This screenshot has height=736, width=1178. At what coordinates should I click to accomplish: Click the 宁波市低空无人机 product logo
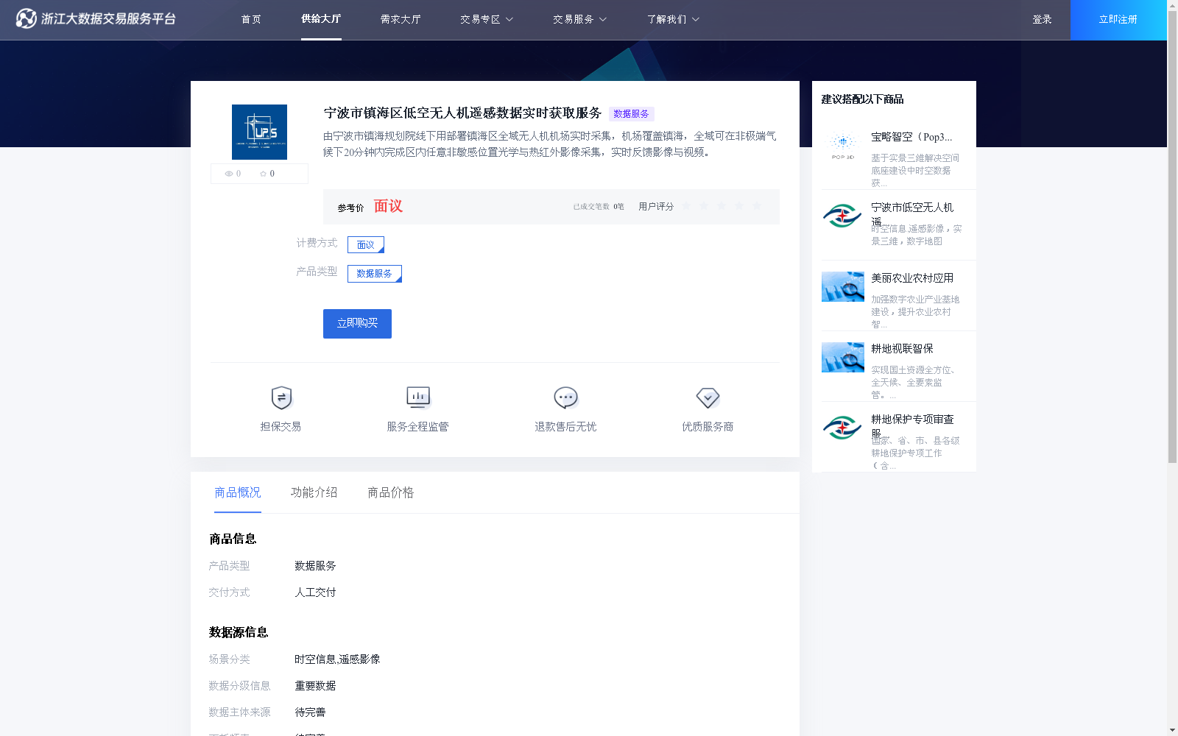(x=842, y=216)
